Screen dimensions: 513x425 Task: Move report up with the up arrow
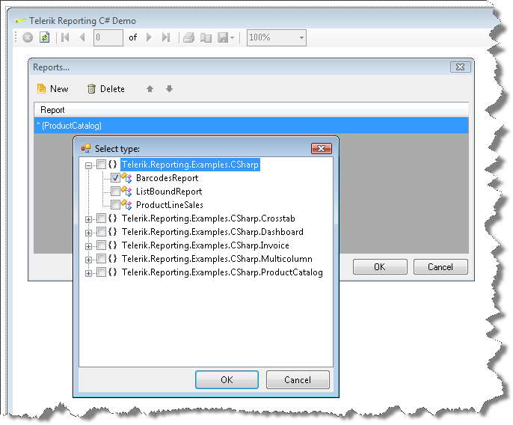pyautogui.click(x=150, y=89)
